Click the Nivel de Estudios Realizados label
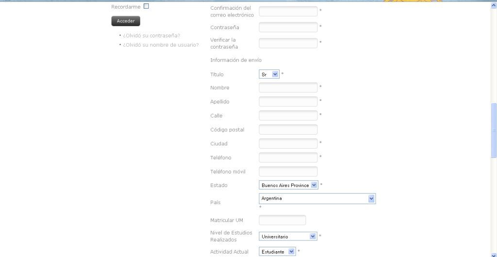This screenshot has width=497, height=257. (x=231, y=236)
